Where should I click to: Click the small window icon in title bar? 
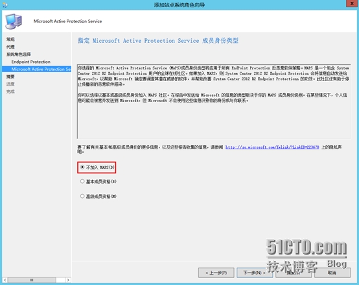point(5,5)
